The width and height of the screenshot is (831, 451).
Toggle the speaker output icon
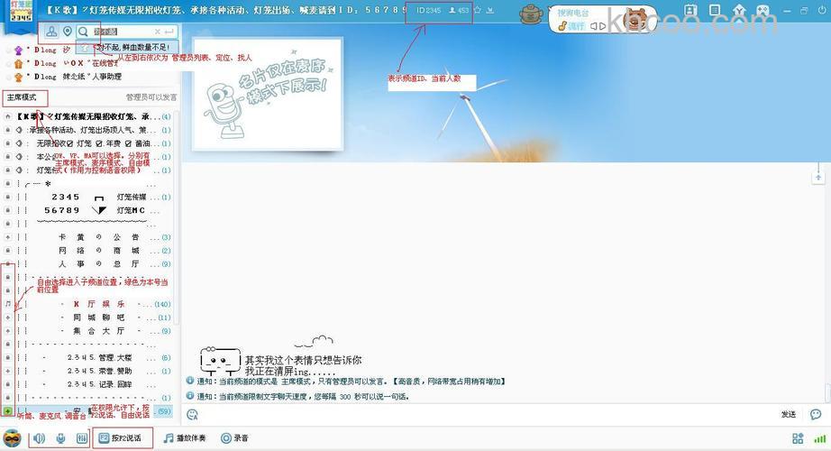click(40, 438)
